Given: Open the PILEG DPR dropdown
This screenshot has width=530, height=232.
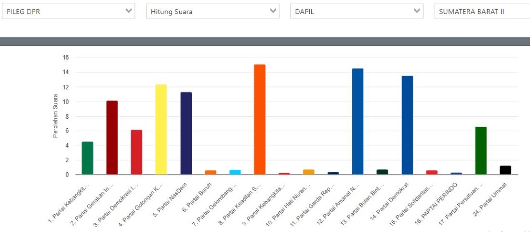Looking at the screenshot, I should click(68, 12).
